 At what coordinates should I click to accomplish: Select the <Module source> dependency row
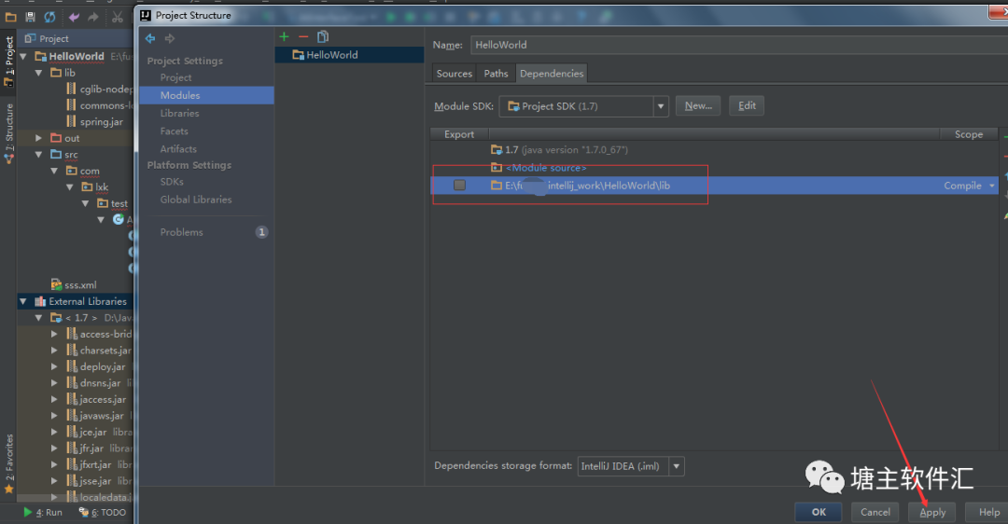click(714, 168)
